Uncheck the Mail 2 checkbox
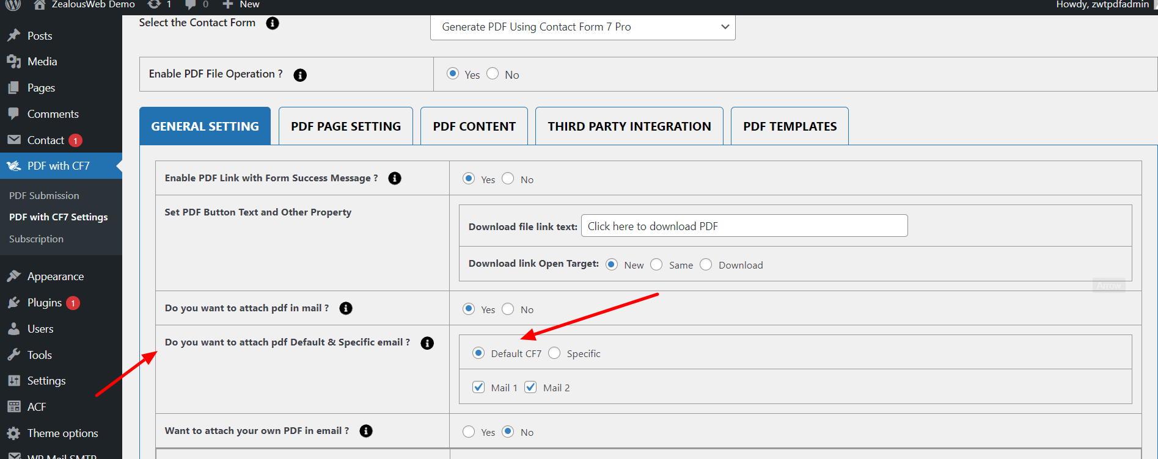This screenshot has height=459, width=1158. pyautogui.click(x=530, y=388)
